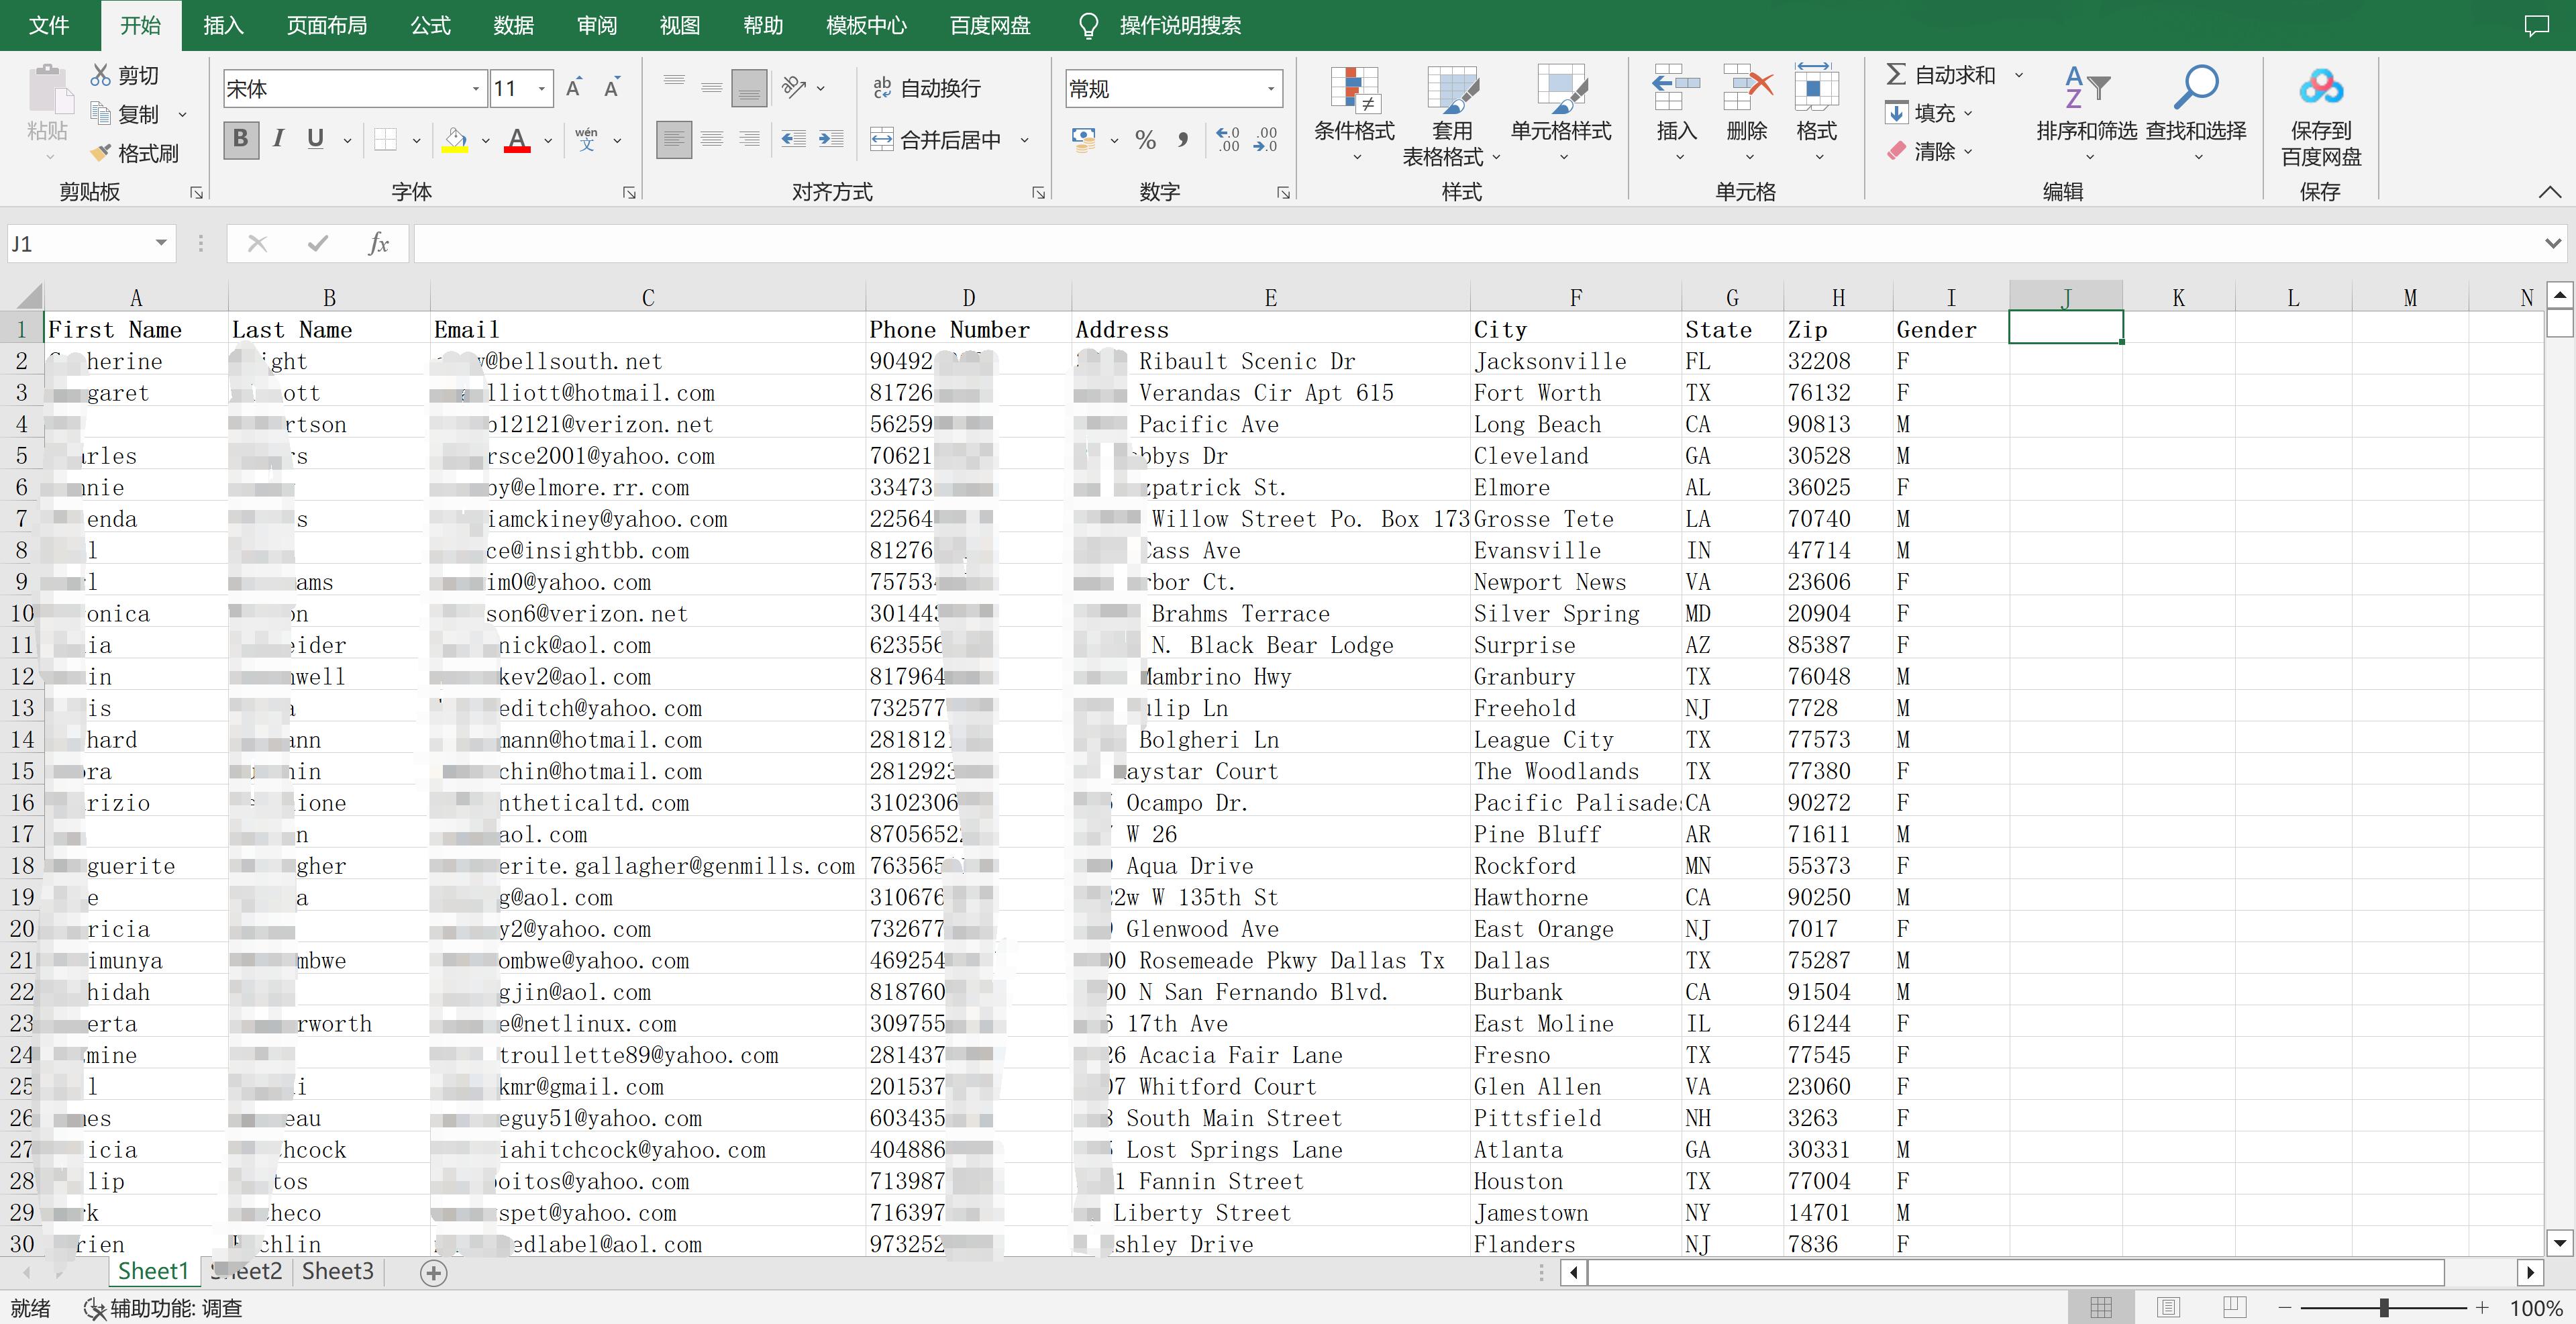Toggle middle vertical alignment

point(712,88)
